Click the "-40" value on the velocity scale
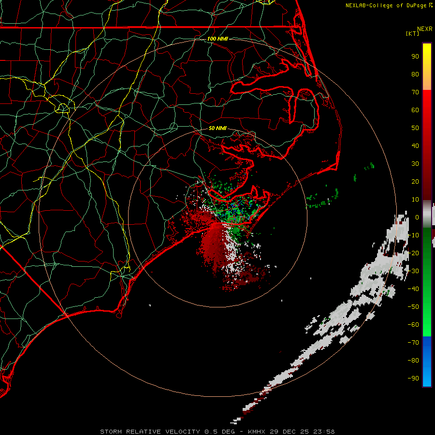 click(413, 289)
